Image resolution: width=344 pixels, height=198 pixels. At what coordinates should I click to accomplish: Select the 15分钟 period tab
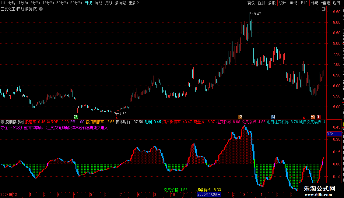pyautogui.click(x=48, y=3)
